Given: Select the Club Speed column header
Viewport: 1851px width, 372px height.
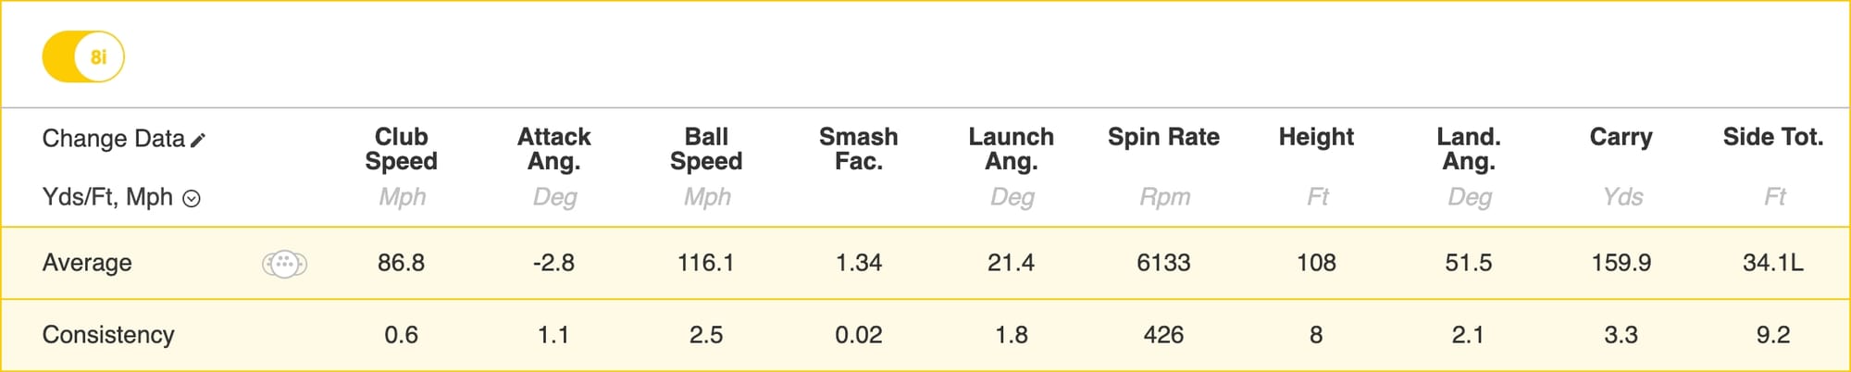Looking at the screenshot, I should tap(401, 149).
